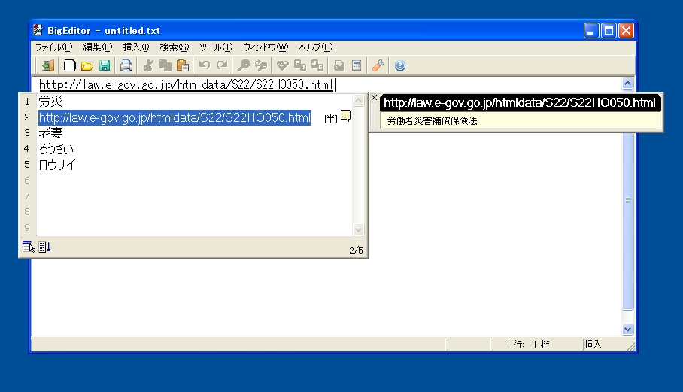Click the J-to-E translation icon
This screenshot has width=683, height=392.
(317, 65)
